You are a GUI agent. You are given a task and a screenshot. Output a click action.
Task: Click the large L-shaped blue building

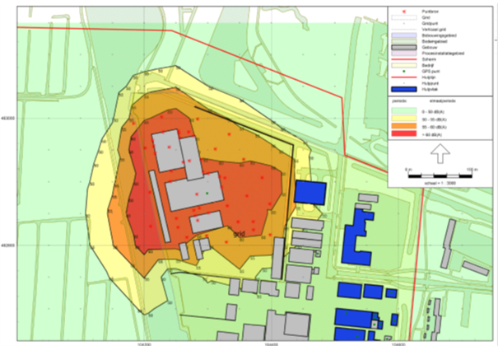[x=360, y=236]
